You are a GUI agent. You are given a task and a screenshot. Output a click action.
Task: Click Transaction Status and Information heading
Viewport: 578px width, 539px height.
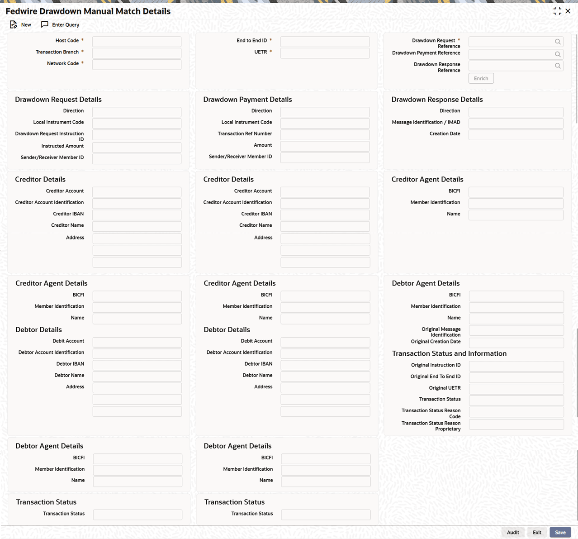click(449, 353)
